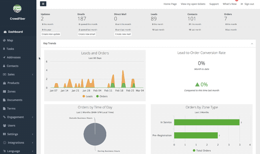The image size is (260, 154).
Task: Open the Documents menu item
Action: [15, 100]
